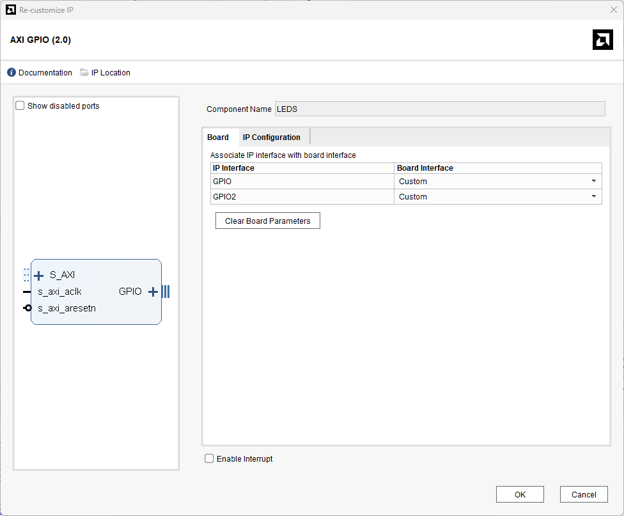This screenshot has height=516, width=624.
Task: Click the IP Location folder icon
Action: 84,73
